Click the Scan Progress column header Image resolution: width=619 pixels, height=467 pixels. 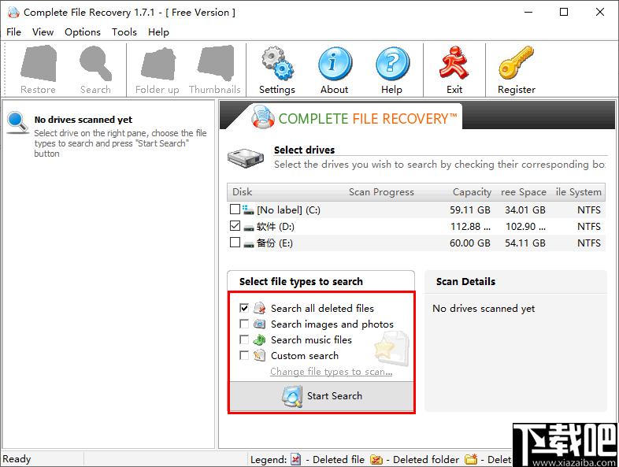(x=381, y=192)
